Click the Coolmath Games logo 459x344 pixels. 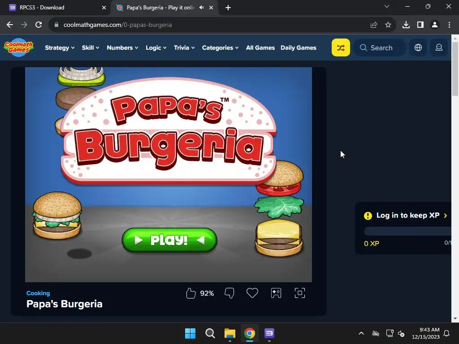(19, 47)
